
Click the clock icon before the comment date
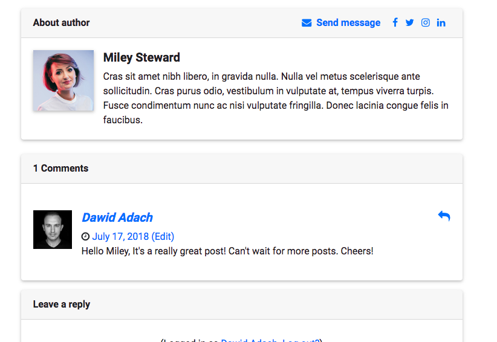pos(85,236)
